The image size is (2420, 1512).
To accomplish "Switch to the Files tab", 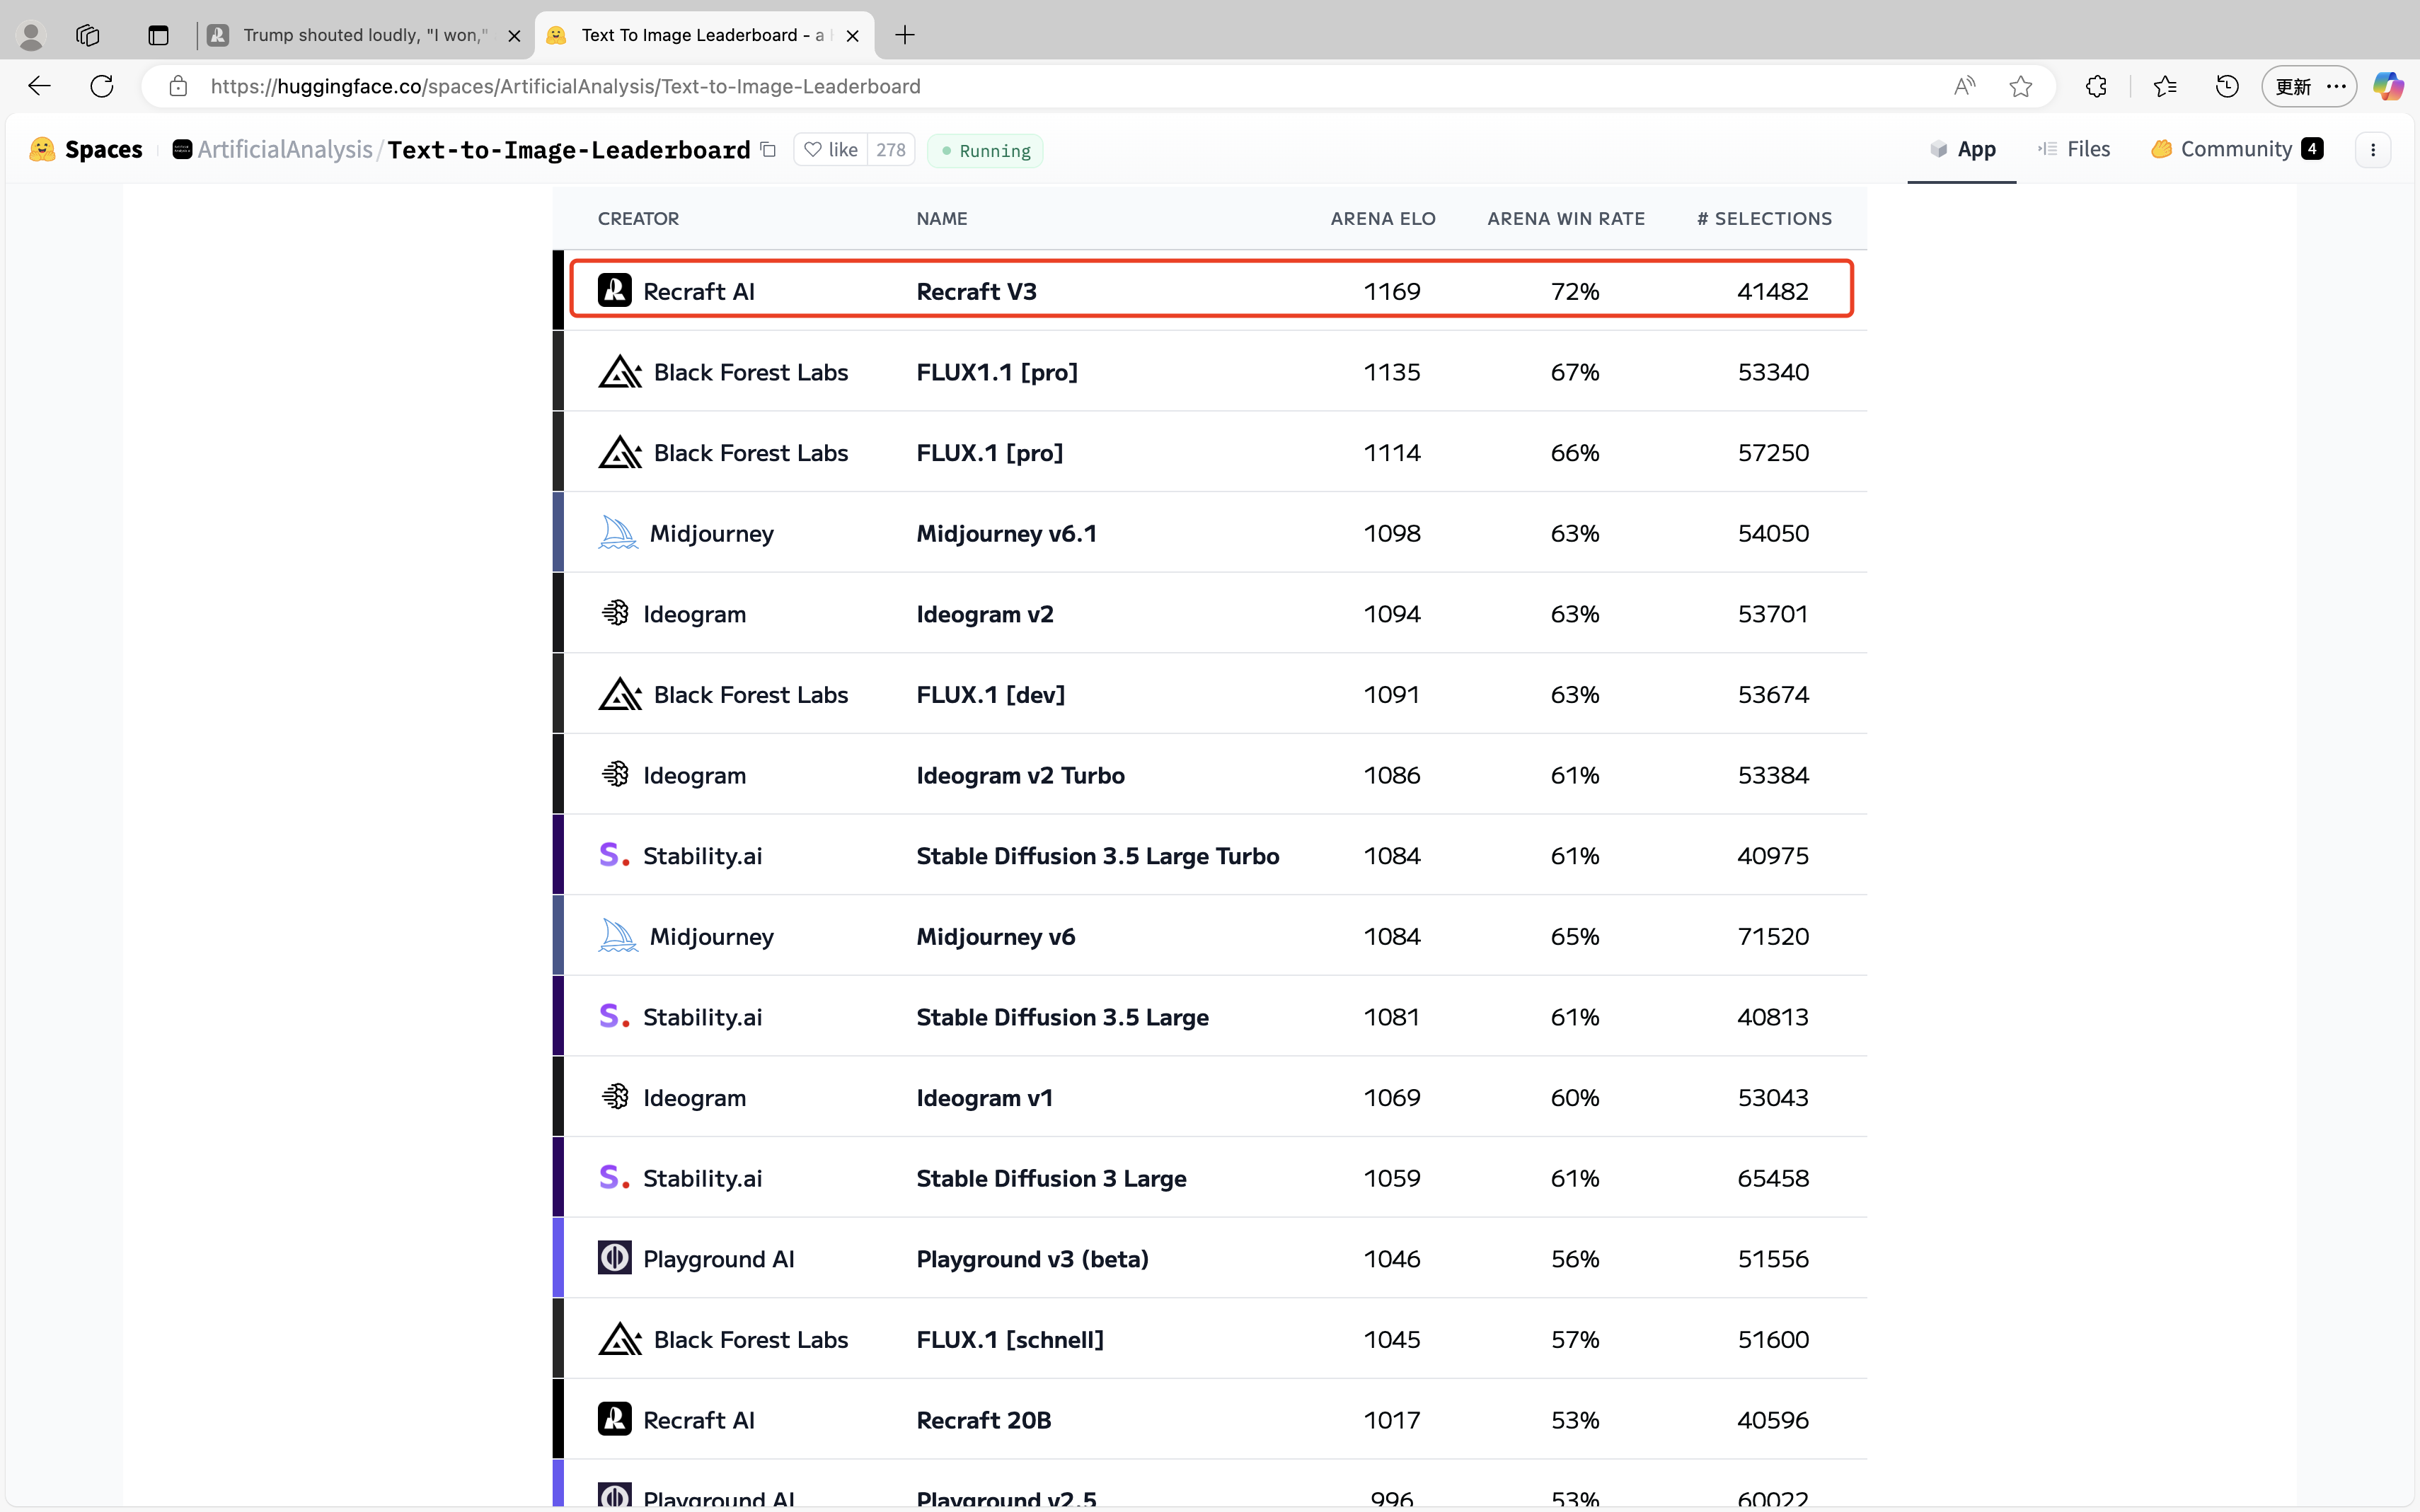I will click(2074, 149).
